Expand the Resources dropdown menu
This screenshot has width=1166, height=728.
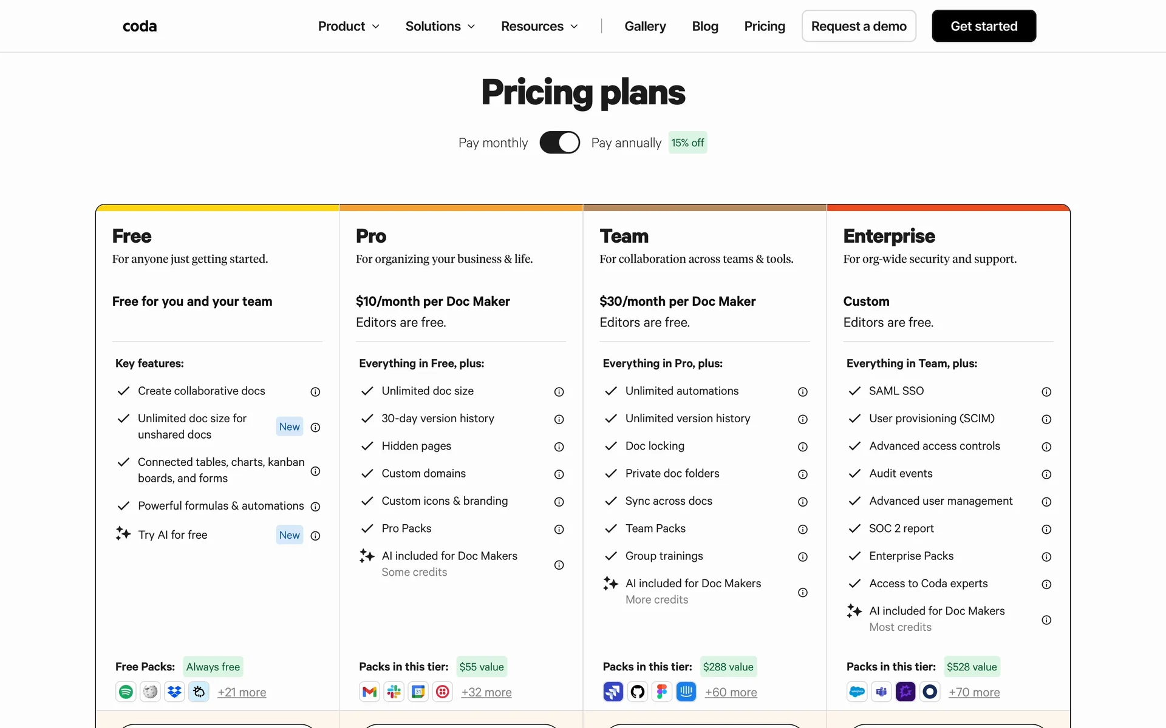coord(539,26)
